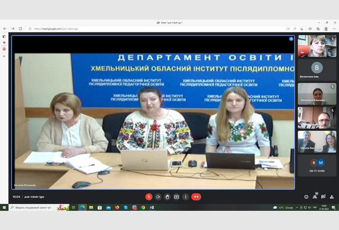
Task: Open the browser profile avatar
Action: [x=326, y=28]
